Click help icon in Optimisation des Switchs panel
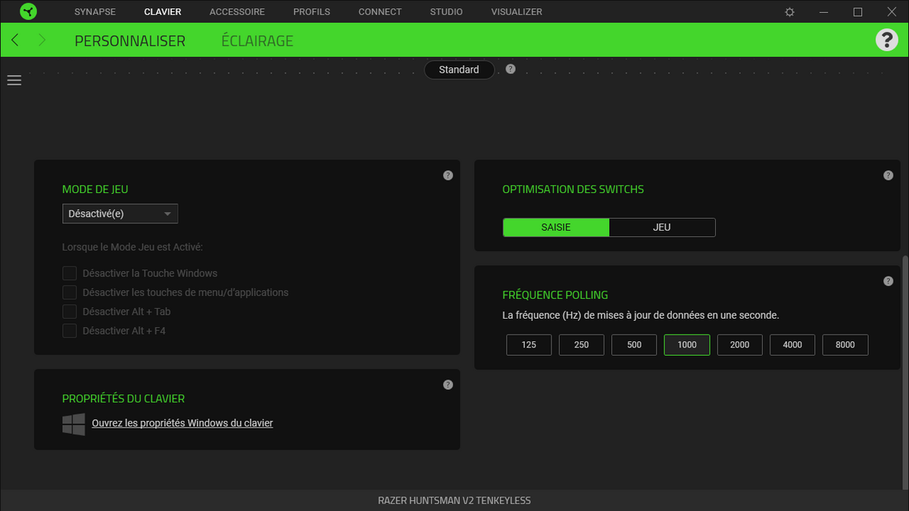Image resolution: width=909 pixels, height=511 pixels. pos(889,175)
